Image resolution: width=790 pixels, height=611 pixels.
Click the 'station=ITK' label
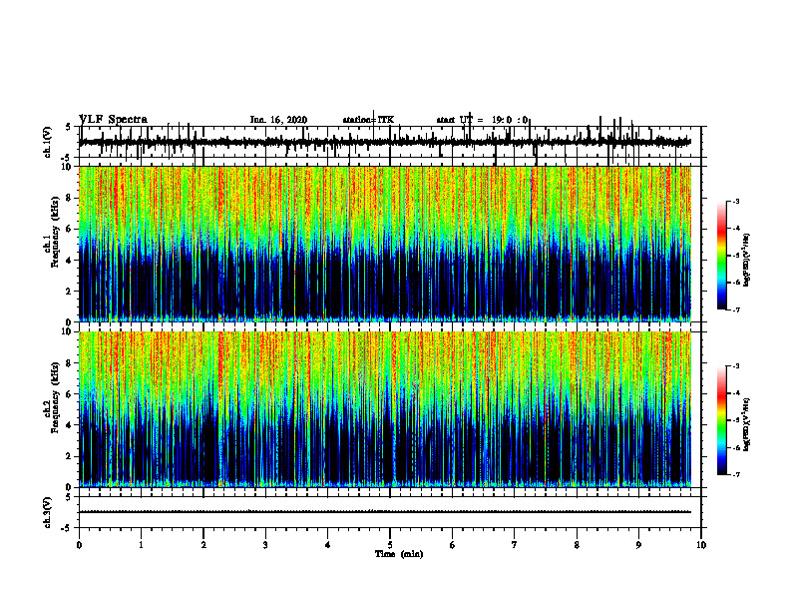368,120
